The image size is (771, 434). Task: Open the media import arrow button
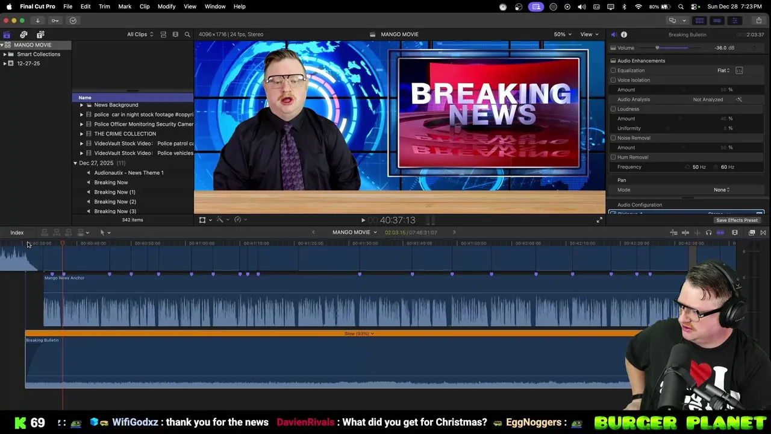37,20
